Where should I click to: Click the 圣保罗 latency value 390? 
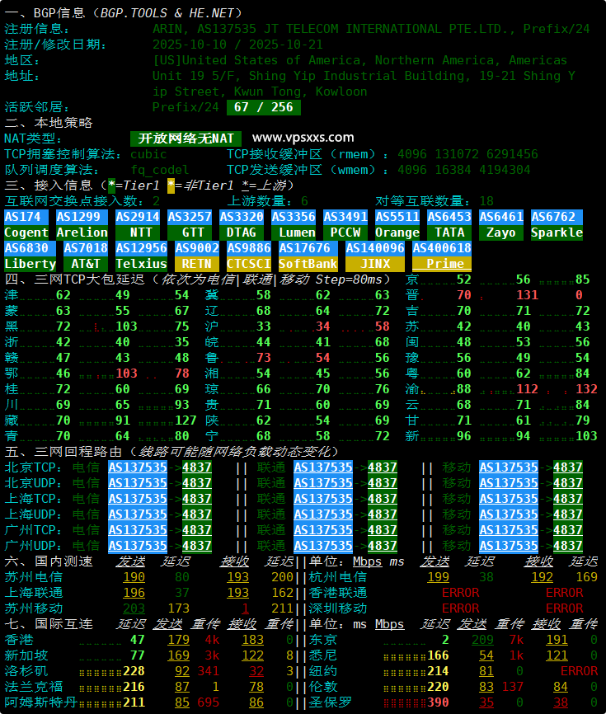point(438,702)
